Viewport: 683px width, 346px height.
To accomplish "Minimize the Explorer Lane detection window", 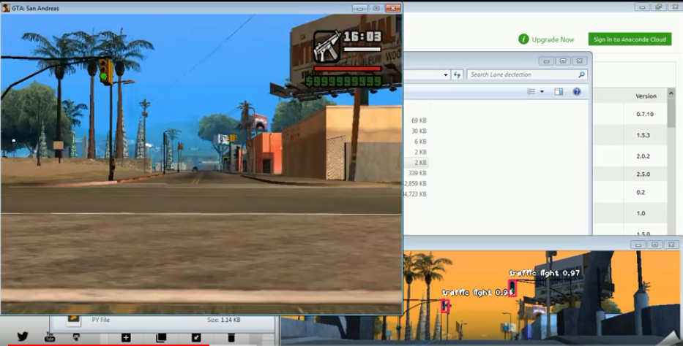I will coord(546,61).
